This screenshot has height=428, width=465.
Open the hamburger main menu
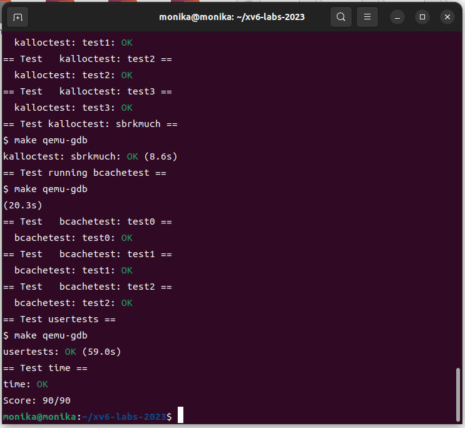[368, 17]
